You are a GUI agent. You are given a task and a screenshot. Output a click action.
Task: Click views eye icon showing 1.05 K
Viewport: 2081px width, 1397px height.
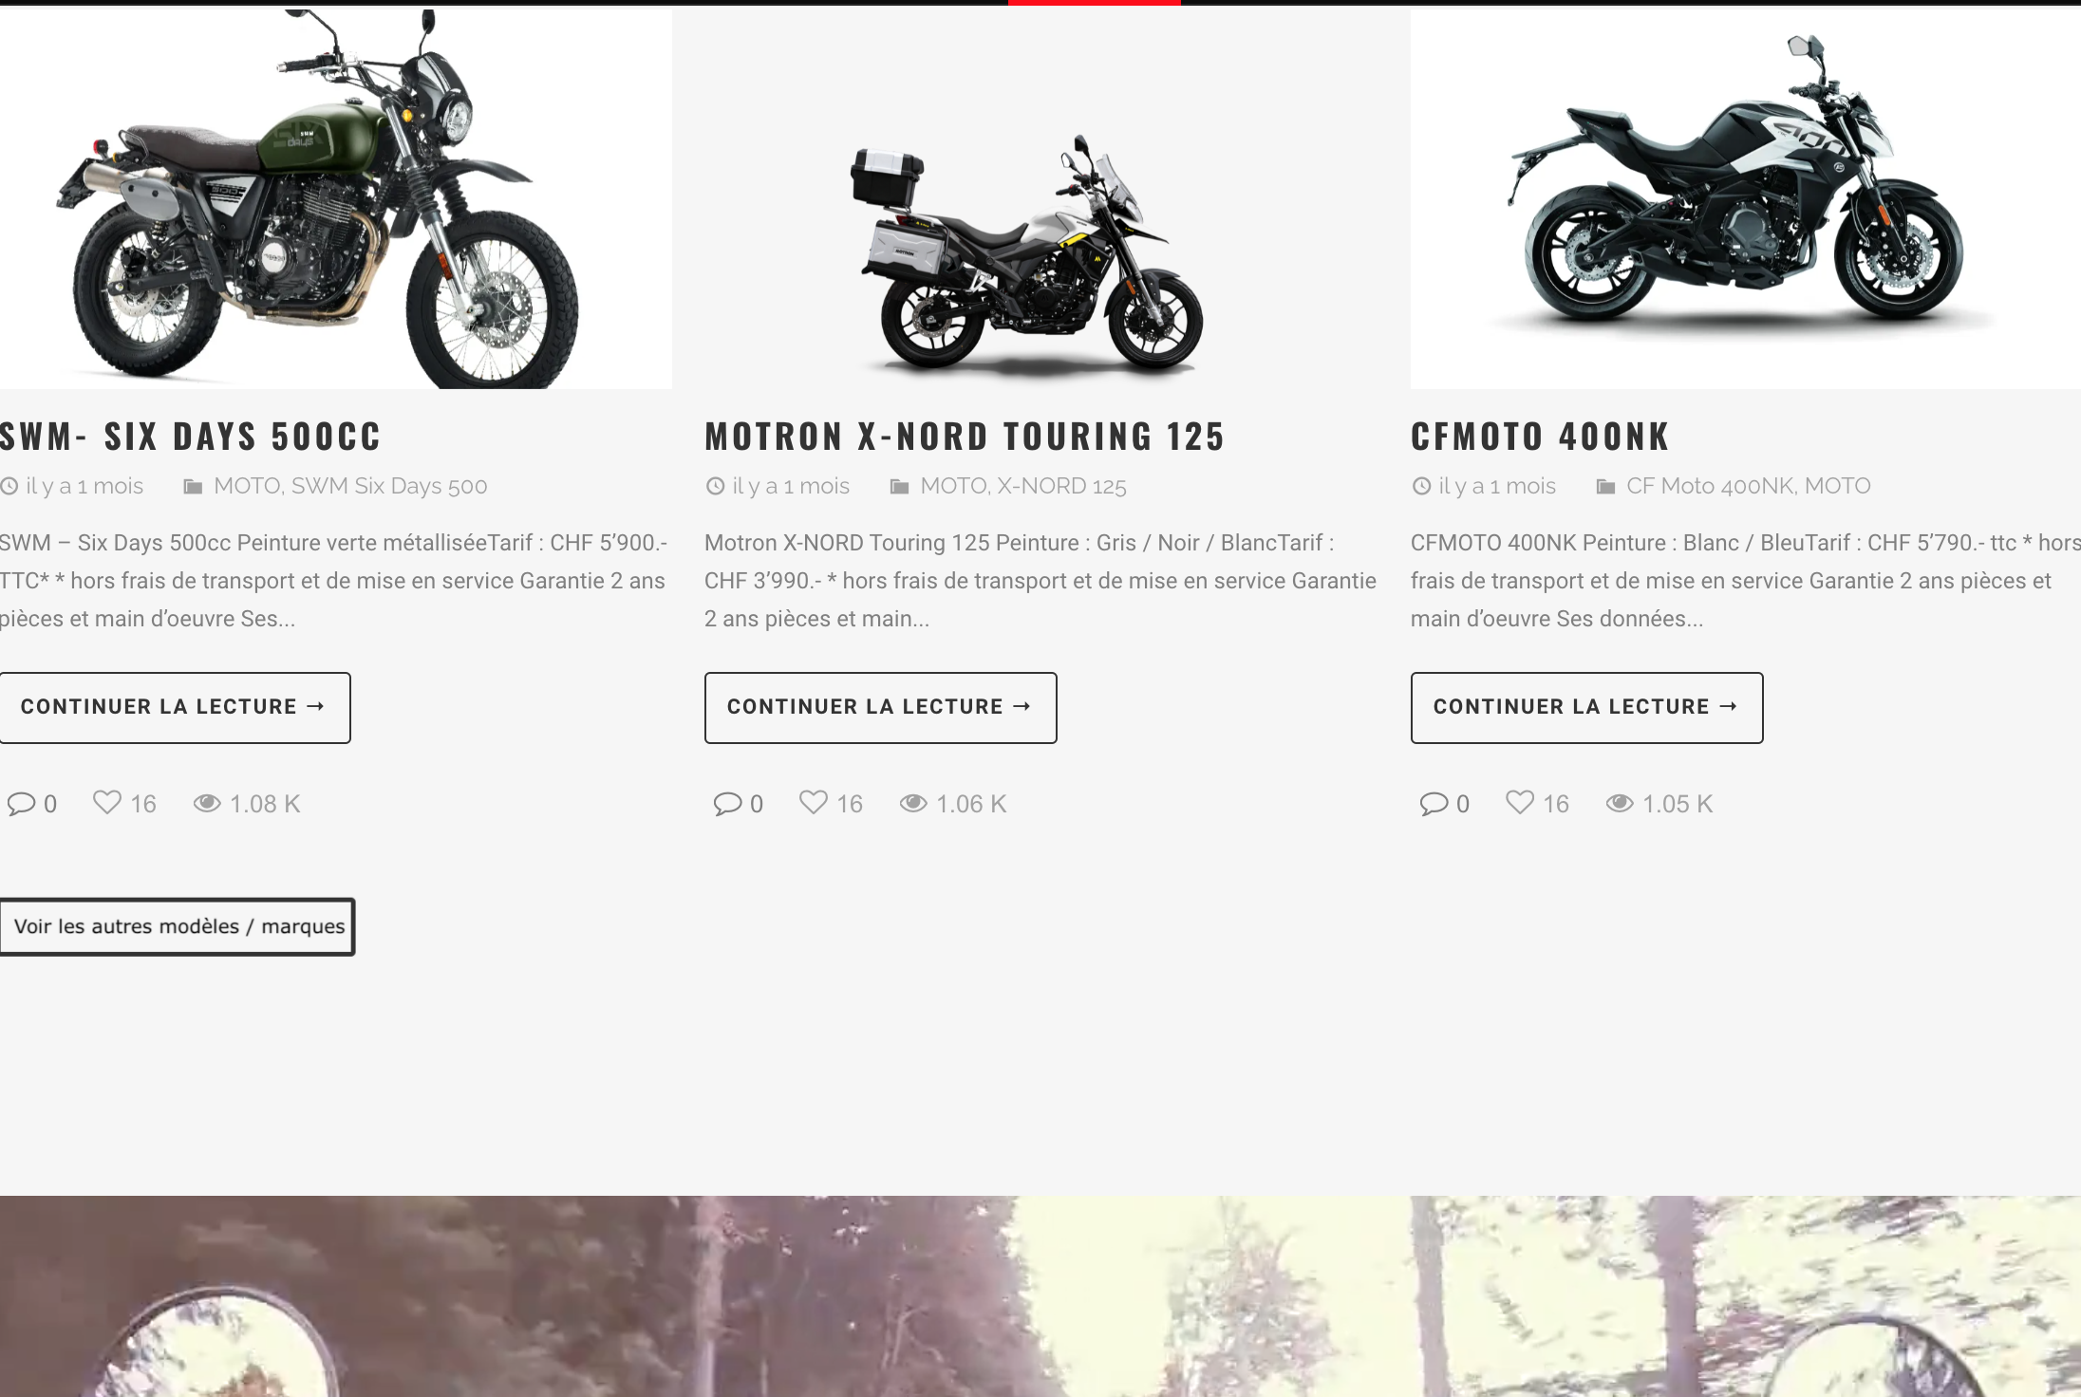[1620, 804]
